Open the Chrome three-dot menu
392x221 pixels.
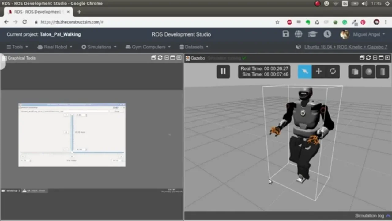tap(386, 22)
